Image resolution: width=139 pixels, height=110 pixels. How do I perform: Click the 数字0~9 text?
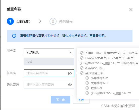click(96, 88)
